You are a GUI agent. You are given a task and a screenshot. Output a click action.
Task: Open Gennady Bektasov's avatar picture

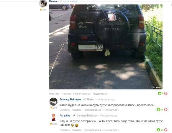54,102
